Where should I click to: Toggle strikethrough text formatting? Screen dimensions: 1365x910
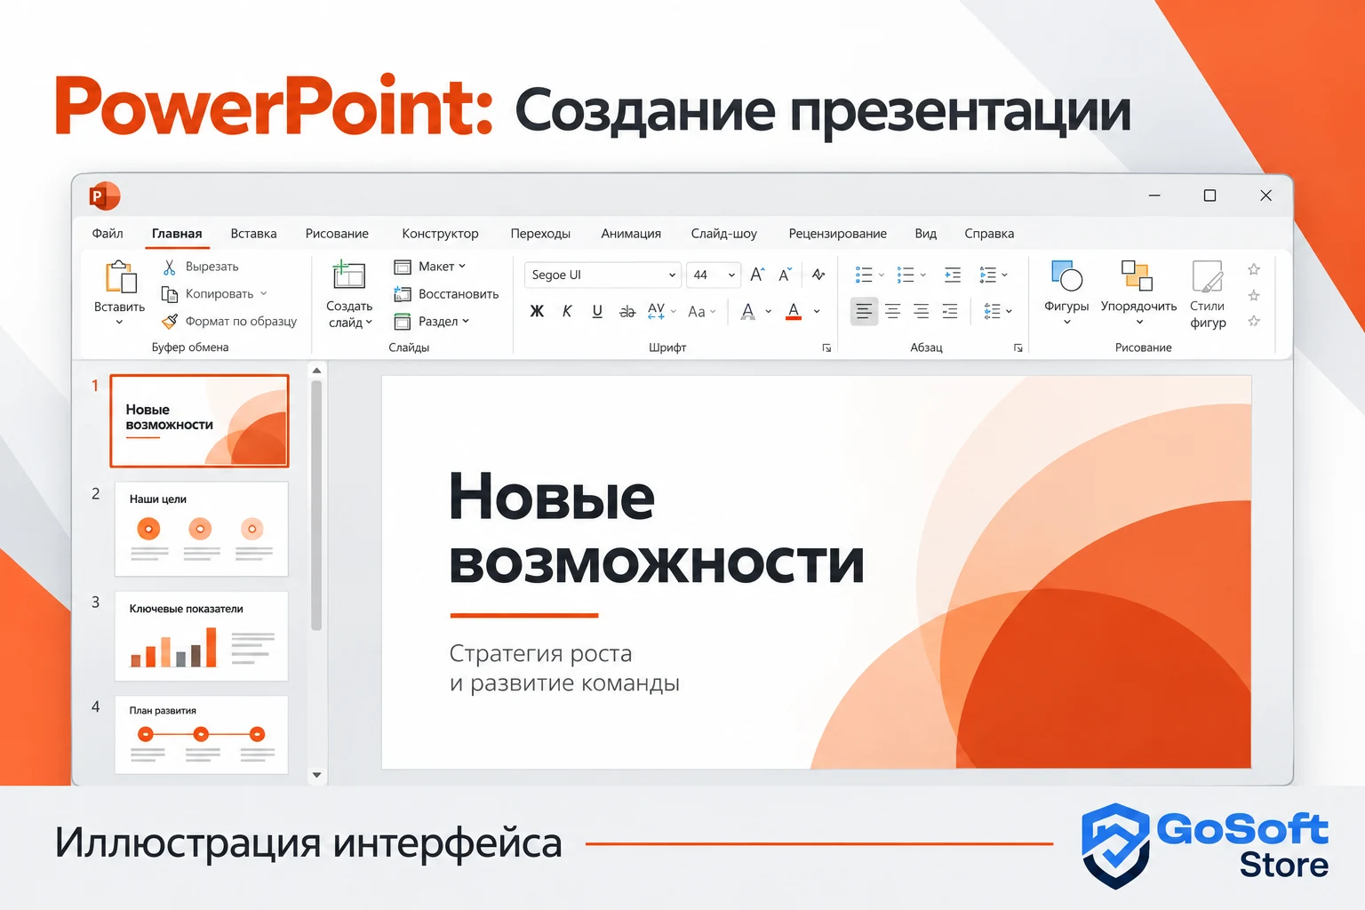pyautogui.click(x=627, y=311)
